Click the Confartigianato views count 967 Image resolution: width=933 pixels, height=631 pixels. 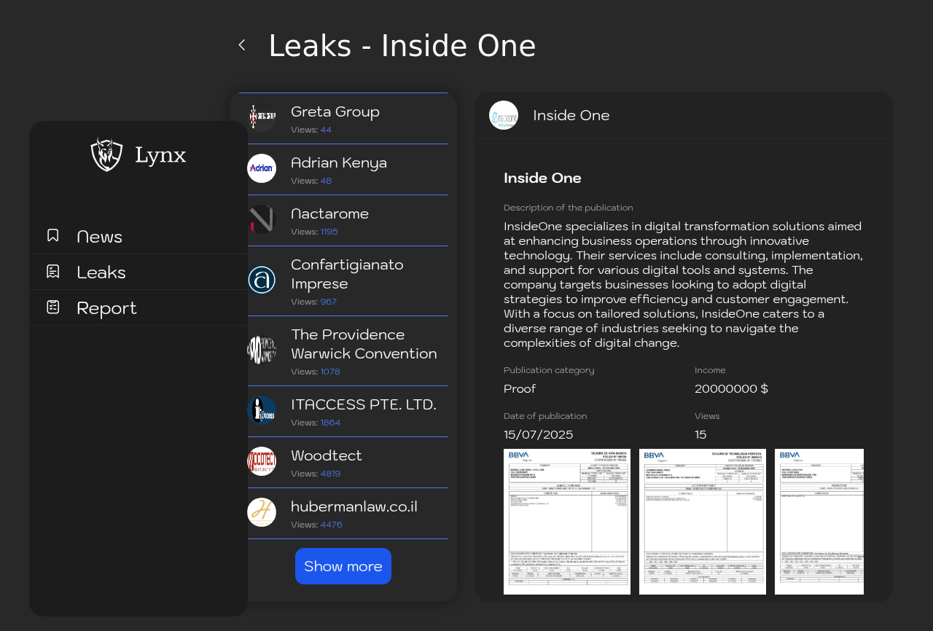[x=329, y=302]
